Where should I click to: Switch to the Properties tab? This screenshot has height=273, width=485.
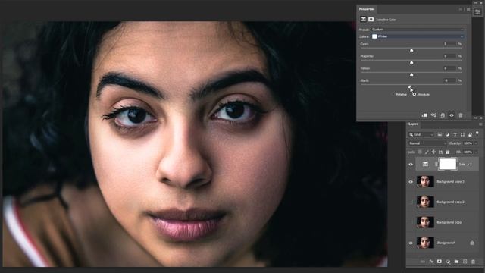367,9
